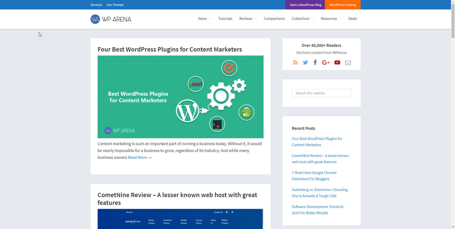Click the Get fresh content from WPArena text

click(321, 52)
